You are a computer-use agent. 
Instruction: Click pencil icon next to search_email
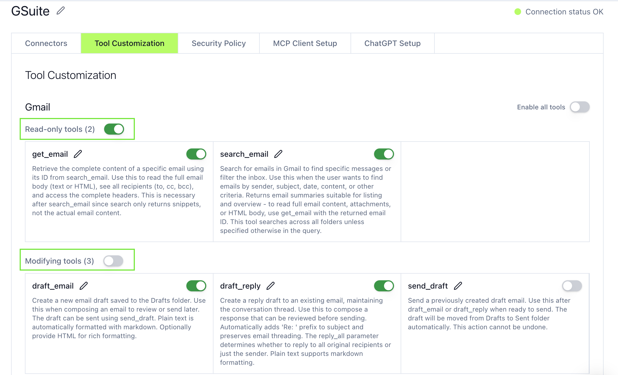point(278,154)
